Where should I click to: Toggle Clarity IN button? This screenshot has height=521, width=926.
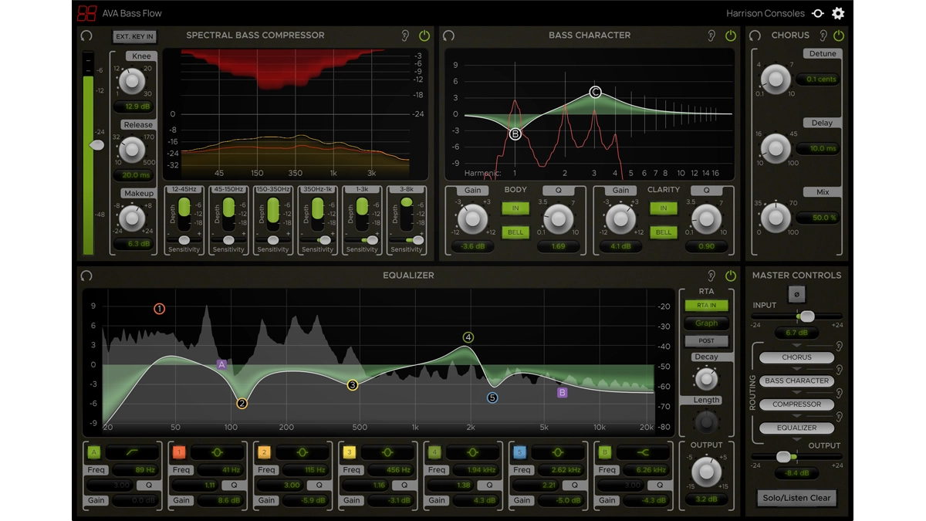pos(663,208)
